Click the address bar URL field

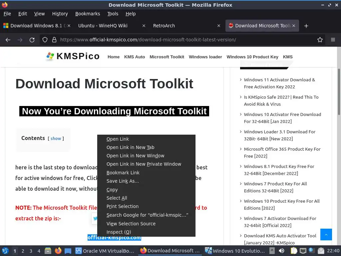point(183,40)
